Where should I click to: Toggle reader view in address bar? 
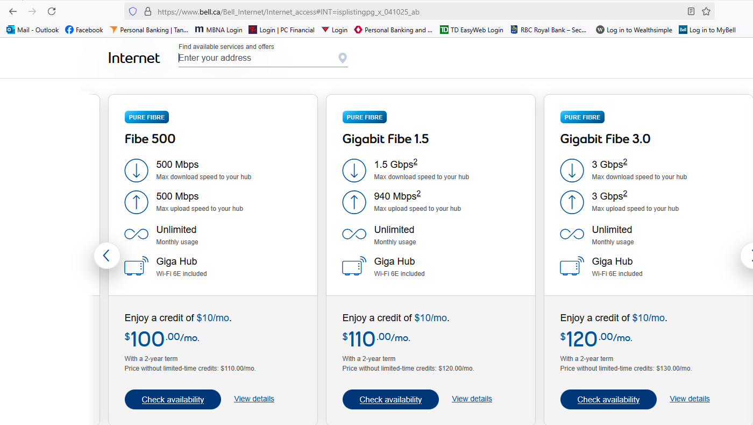coord(691,11)
